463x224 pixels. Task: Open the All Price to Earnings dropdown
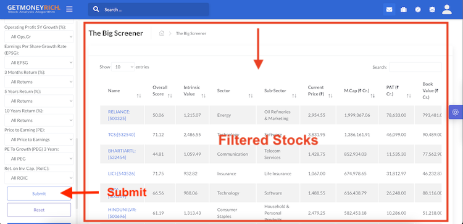click(39, 140)
